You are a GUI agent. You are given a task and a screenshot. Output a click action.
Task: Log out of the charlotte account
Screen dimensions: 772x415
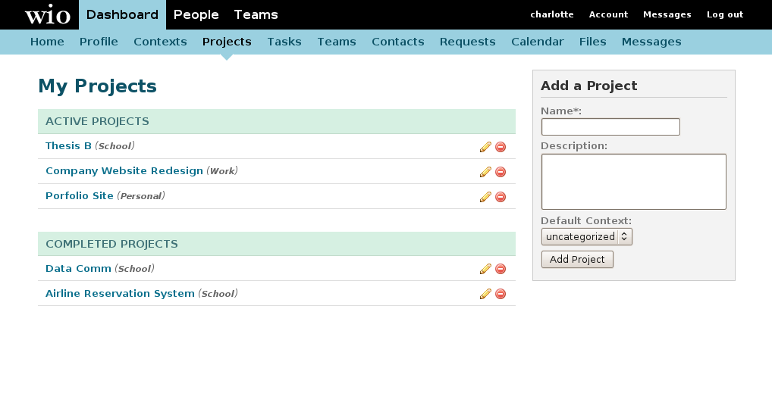pyautogui.click(x=725, y=14)
